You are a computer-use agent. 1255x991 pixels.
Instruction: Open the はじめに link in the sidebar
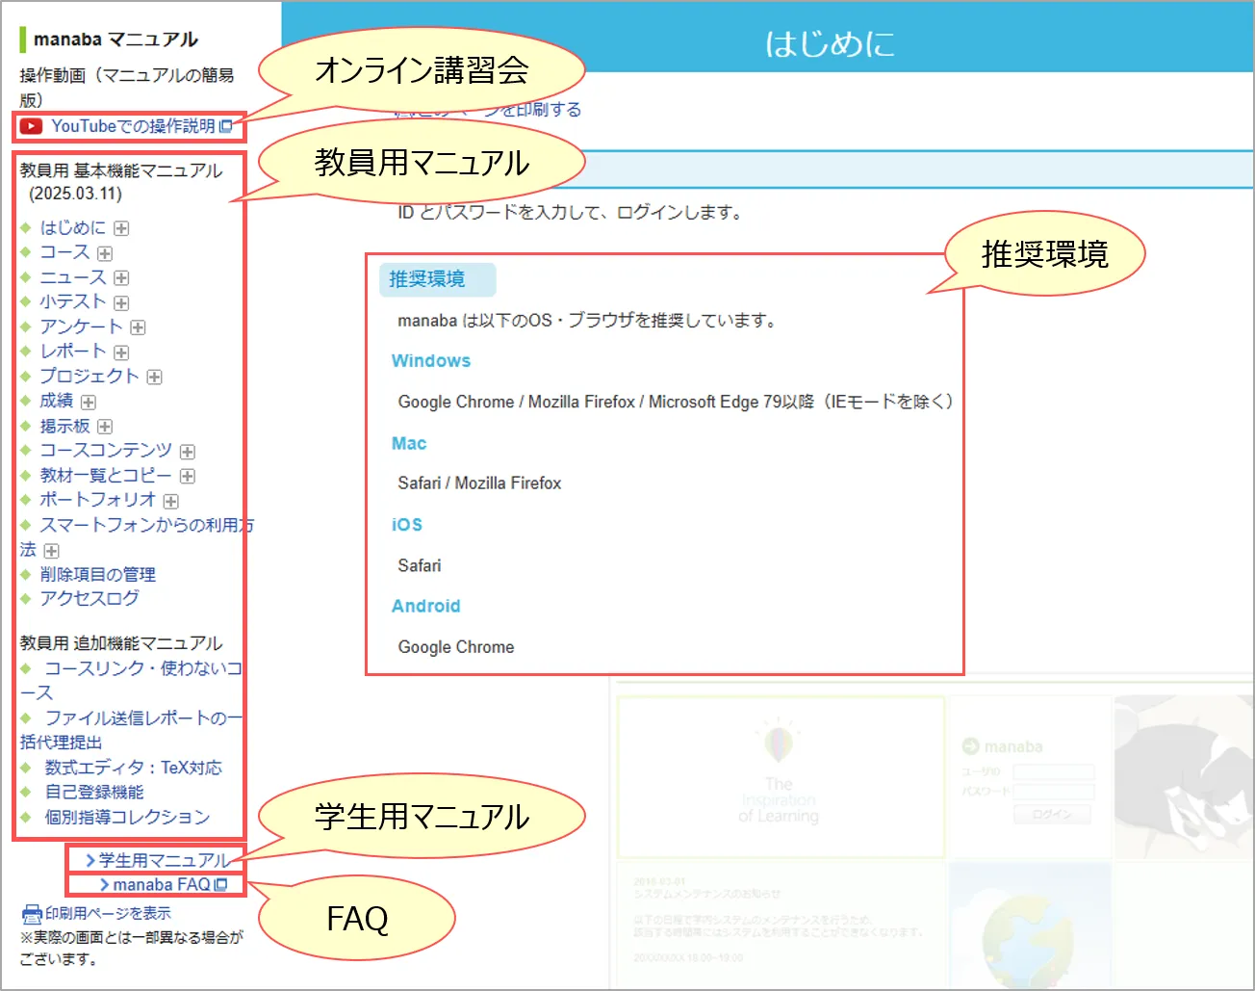73,228
